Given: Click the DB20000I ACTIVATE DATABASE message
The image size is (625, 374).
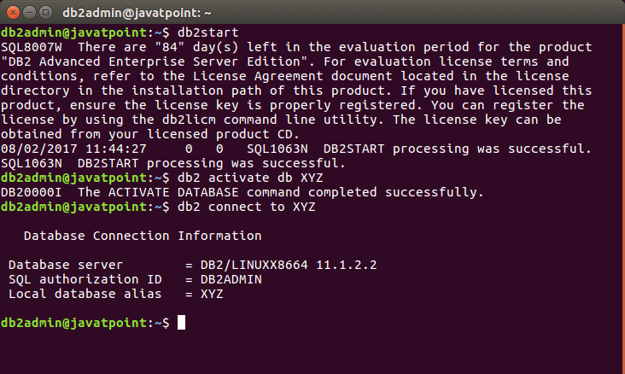Looking at the screenshot, I should (x=242, y=192).
